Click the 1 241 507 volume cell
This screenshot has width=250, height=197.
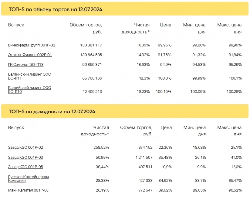pyautogui.click(x=144, y=158)
